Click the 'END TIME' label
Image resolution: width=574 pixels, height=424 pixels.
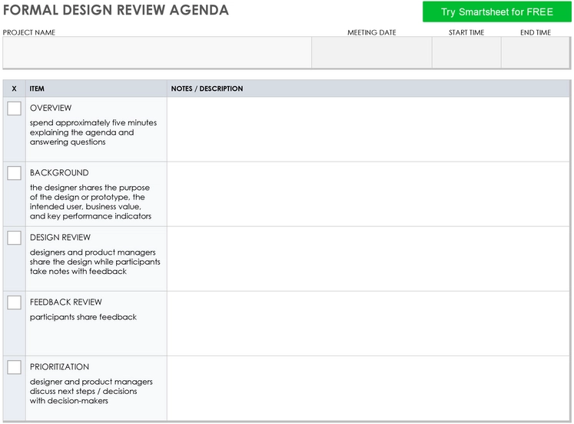click(x=536, y=32)
